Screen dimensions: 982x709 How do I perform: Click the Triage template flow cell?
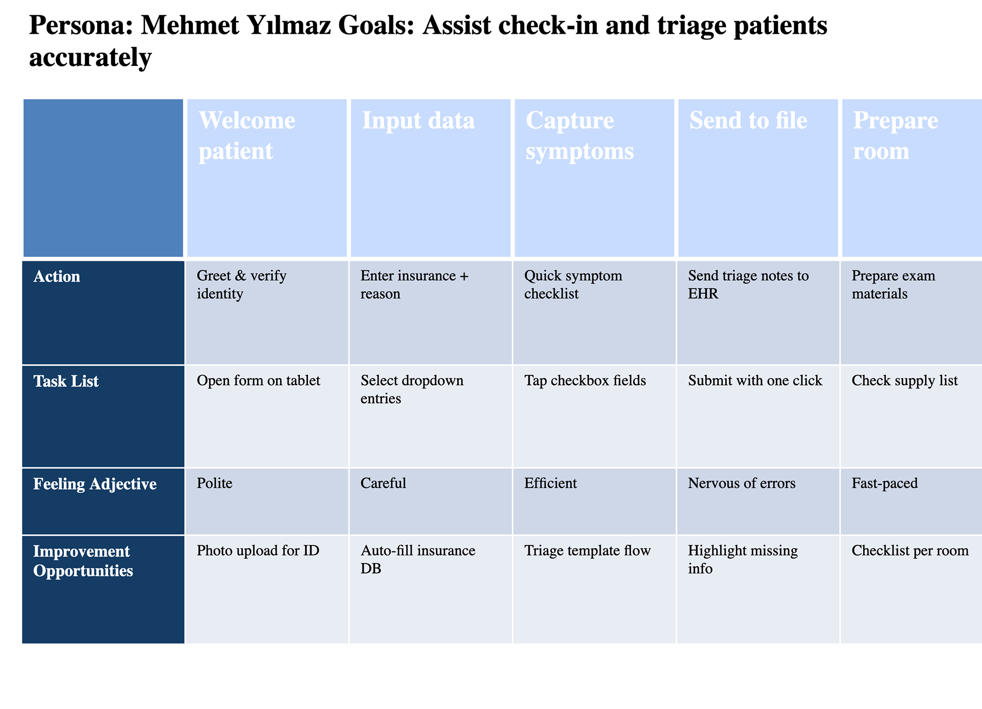(x=594, y=589)
